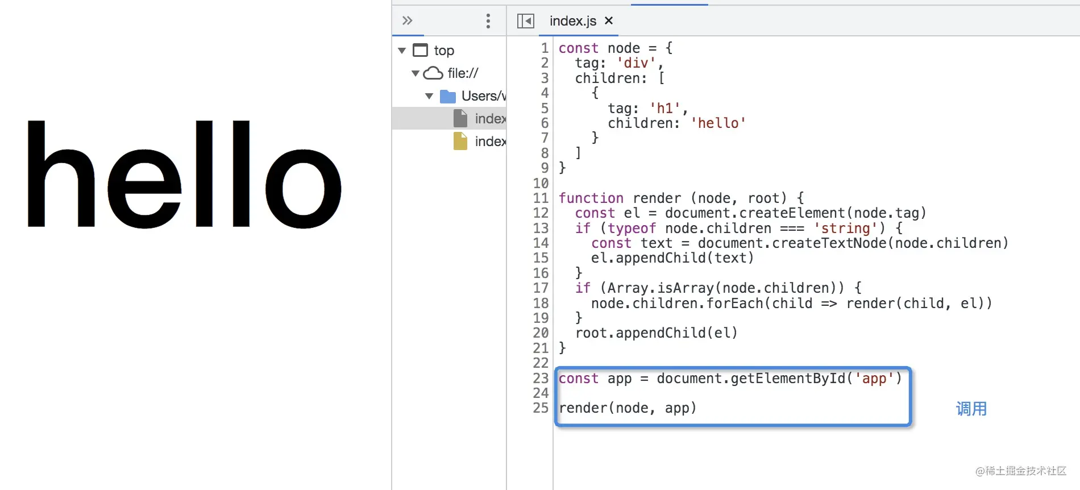This screenshot has width=1080, height=490.
Task: Select the 'file://' tree label
Action: 463,73
